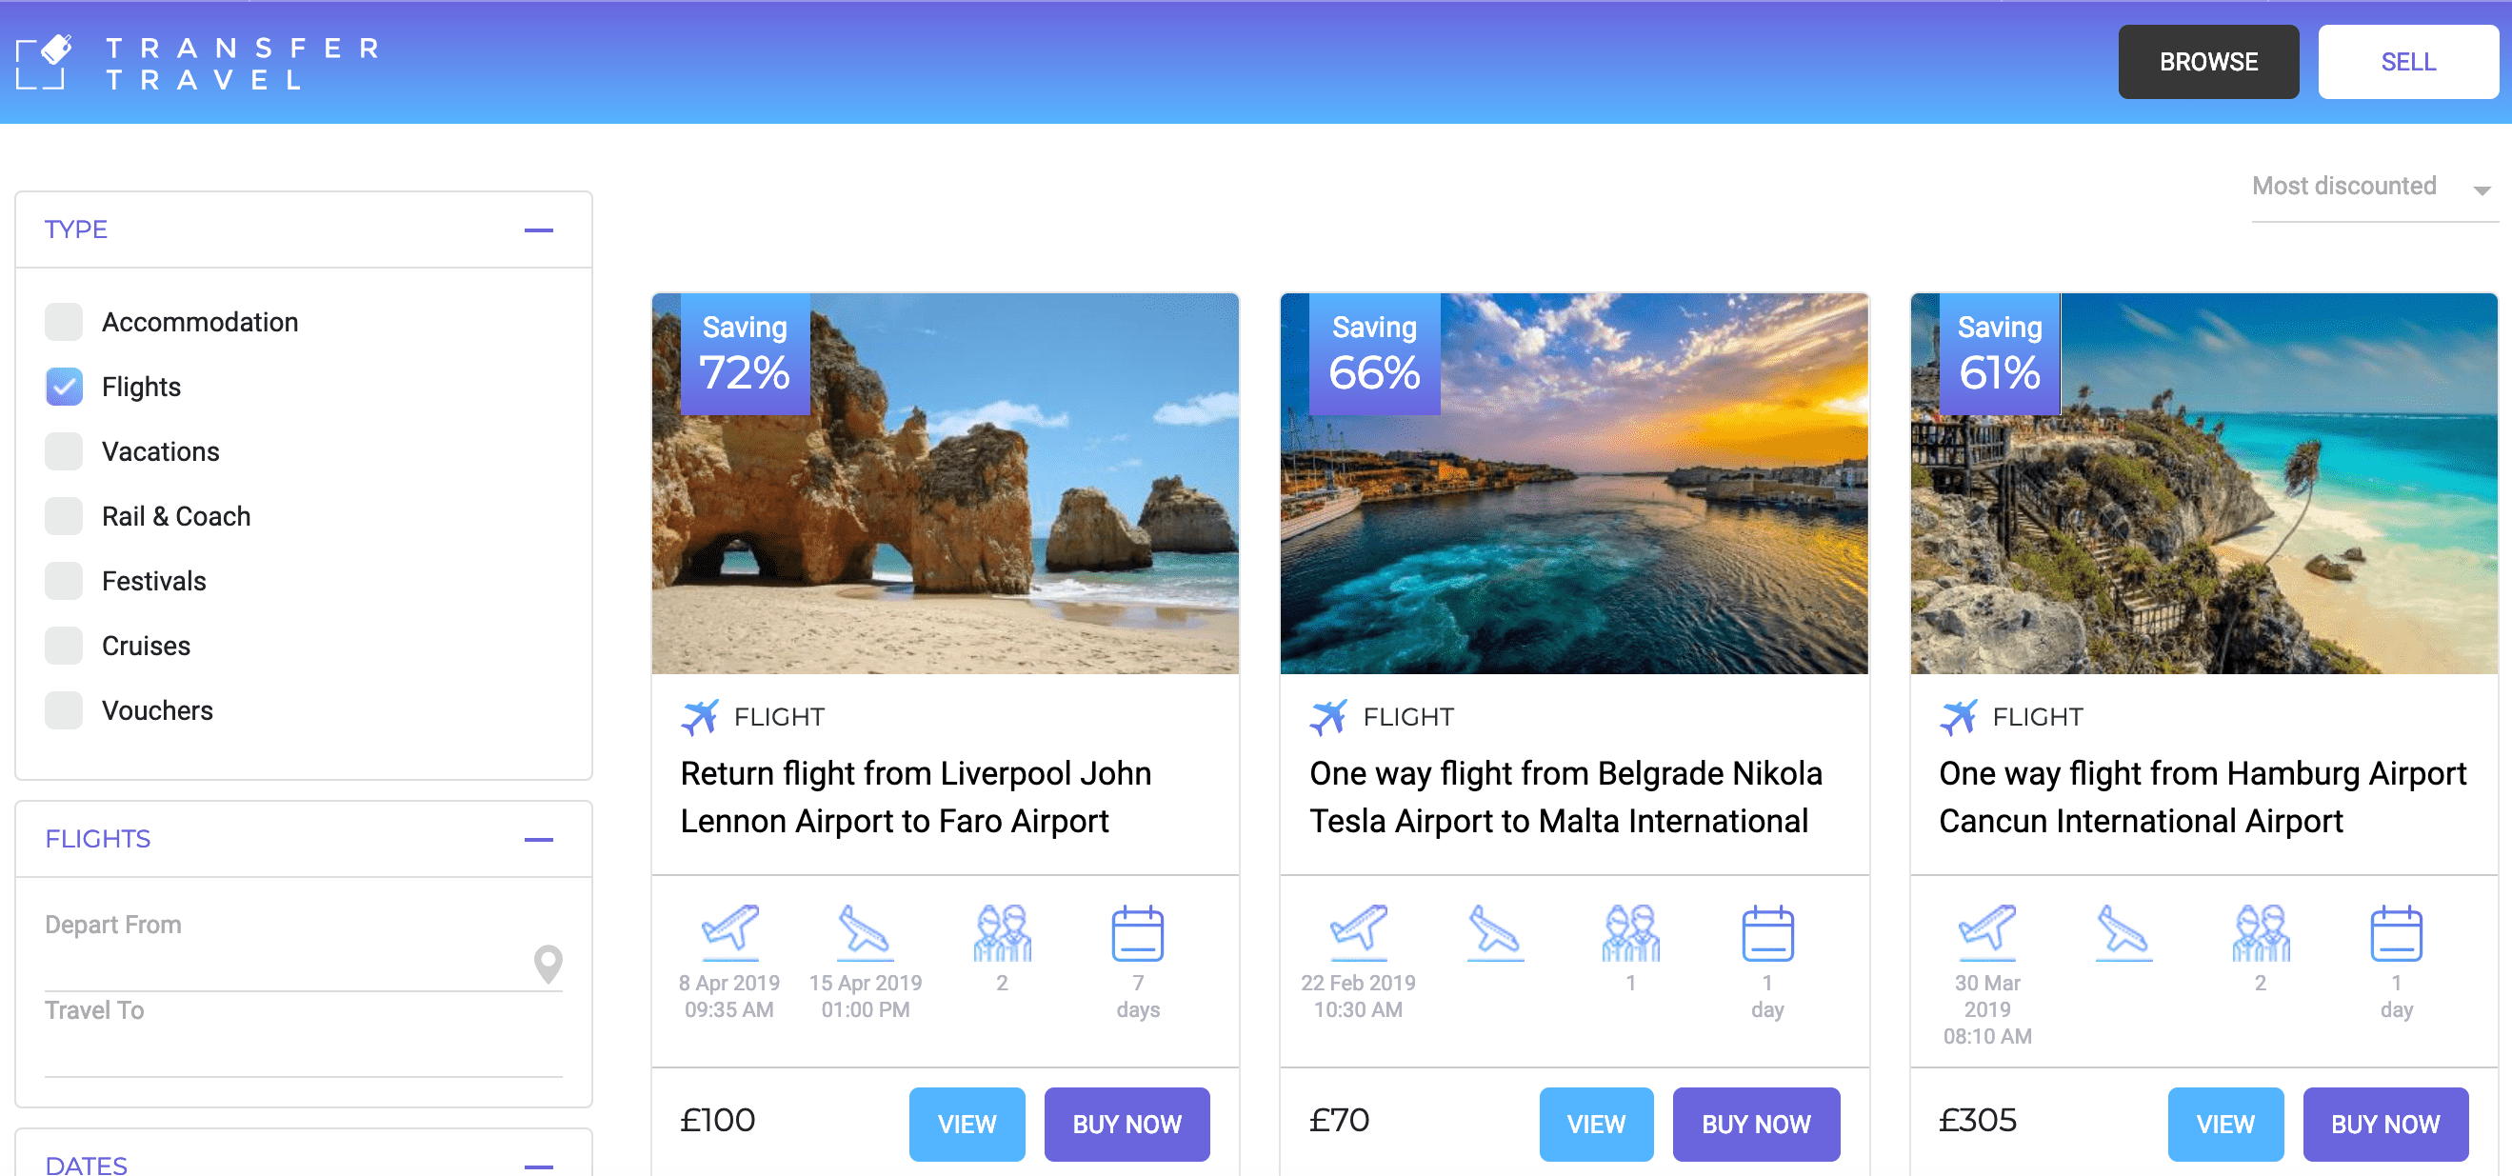Collapse the FLIGHTS filter section
2512x1176 pixels.
tap(538, 840)
